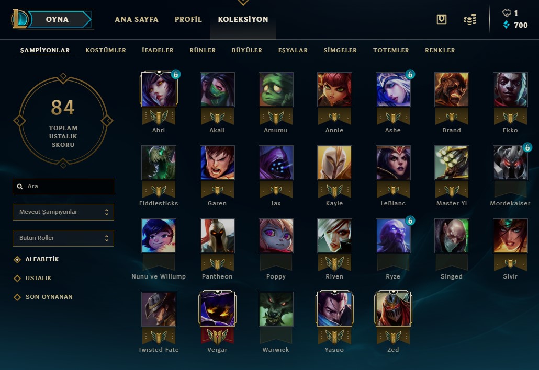
Task: Expand the Bütün Roller filter
Action: click(63, 238)
